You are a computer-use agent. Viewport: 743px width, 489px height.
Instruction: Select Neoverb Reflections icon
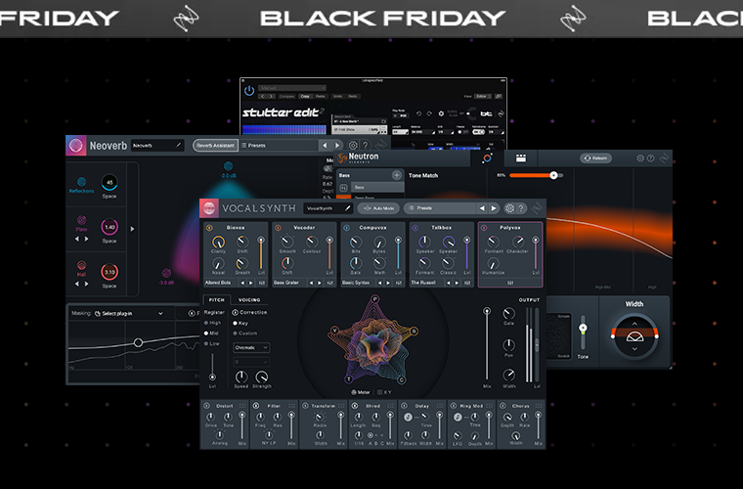(x=81, y=182)
